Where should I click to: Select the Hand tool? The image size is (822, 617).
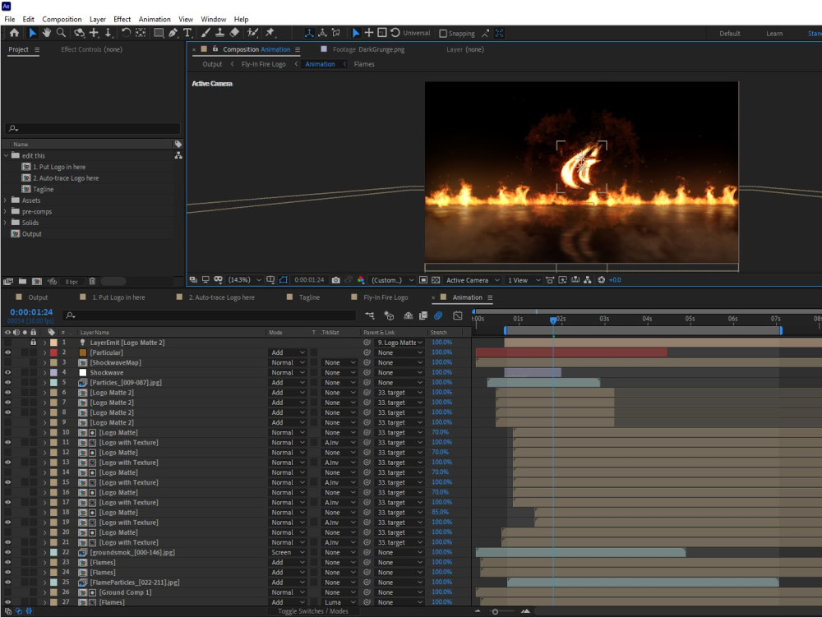[x=47, y=33]
